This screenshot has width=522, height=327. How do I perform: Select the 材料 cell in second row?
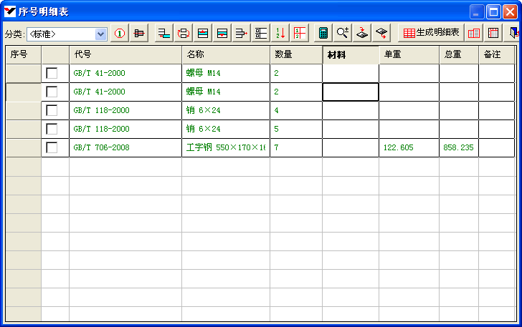pyautogui.click(x=351, y=92)
